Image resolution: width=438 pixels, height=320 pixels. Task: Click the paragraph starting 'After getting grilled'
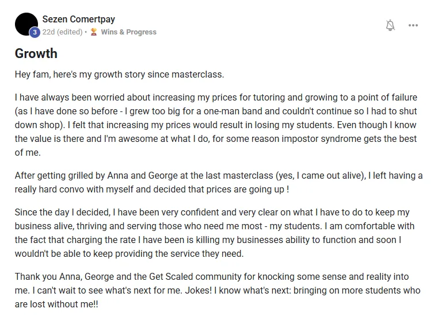(219, 182)
